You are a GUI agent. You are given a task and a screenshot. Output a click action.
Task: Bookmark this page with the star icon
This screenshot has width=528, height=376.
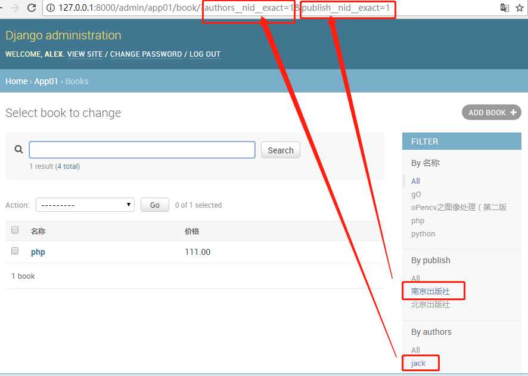520,8
